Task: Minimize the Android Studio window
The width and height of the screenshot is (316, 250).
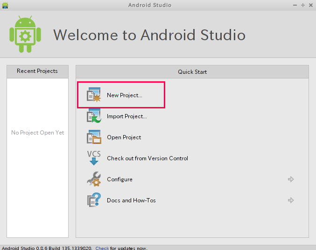Action: [295, 5]
